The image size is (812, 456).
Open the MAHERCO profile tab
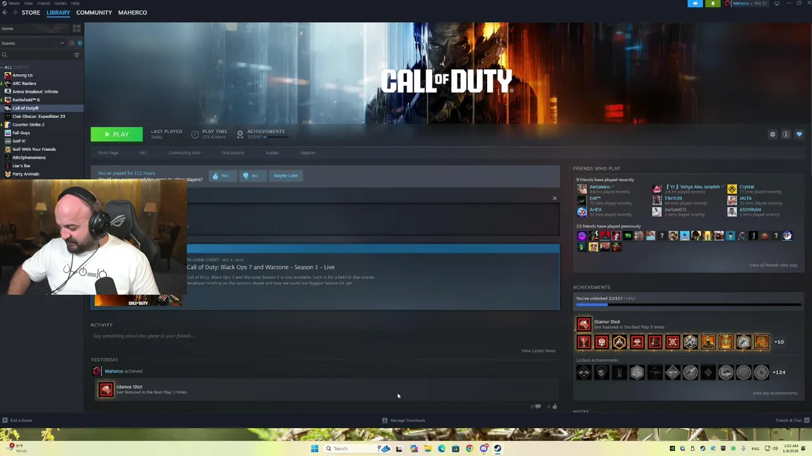[x=133, y=13]
